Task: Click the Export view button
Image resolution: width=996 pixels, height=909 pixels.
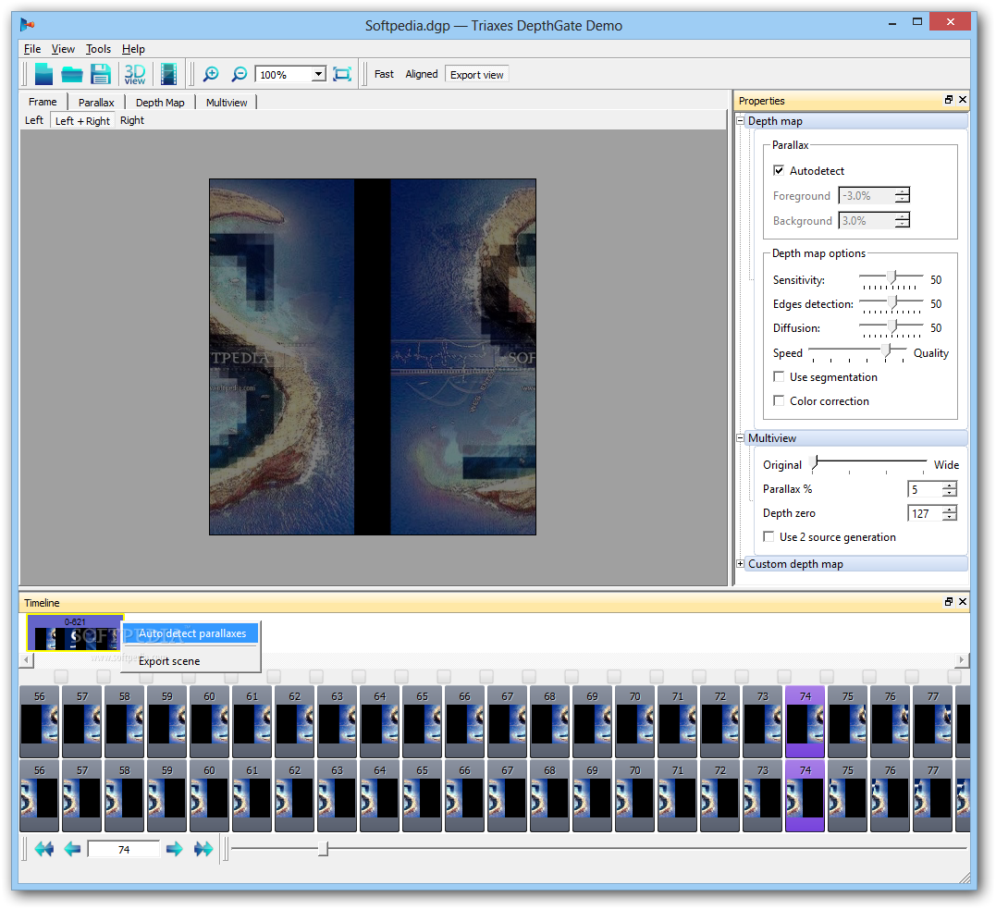Action: pyautogui.click(x=477, y=74)
